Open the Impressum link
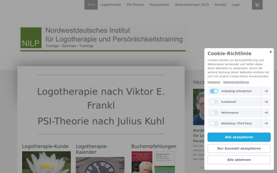The height and width of the screenshot is (173, 277). pyautogui.click(x=214, y=82)
